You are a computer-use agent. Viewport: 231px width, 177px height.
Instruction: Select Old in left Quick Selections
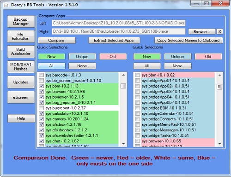tap(113, 57)
